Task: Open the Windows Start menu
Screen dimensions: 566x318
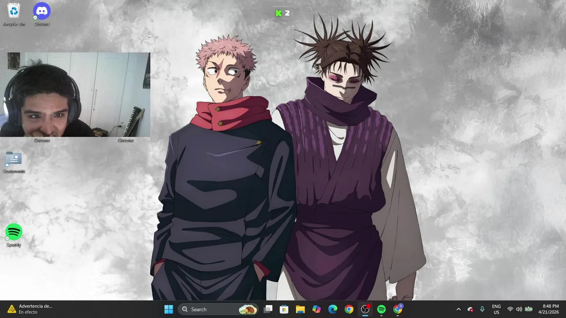Action: tap(169, 309)
